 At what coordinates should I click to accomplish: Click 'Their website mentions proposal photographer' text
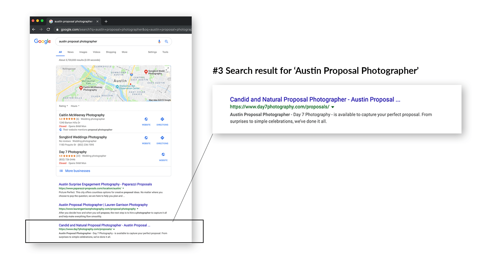click(x=87, y=130)
